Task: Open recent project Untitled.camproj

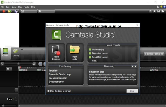Action: 98,50
